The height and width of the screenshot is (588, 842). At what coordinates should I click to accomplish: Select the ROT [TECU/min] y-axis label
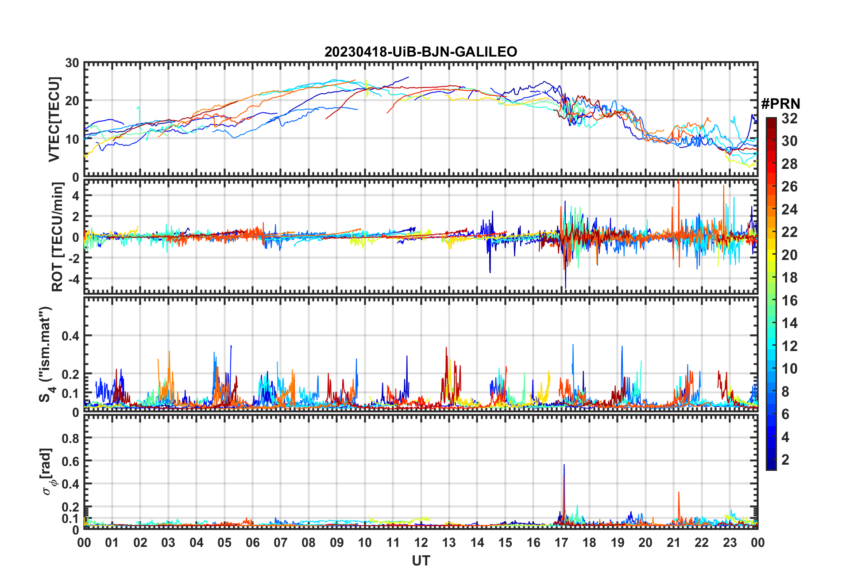(x=57, y=237)
